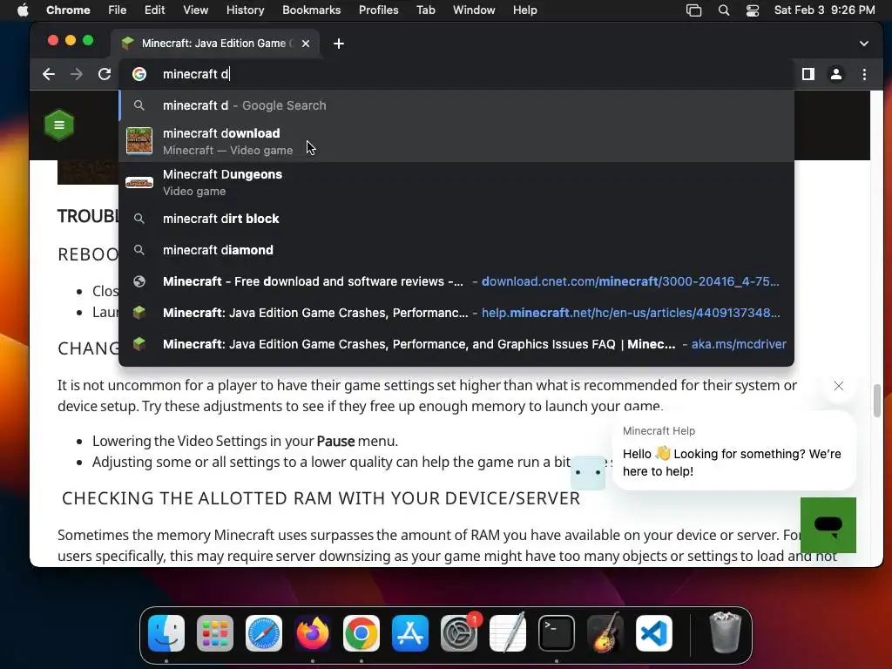Image resolution: width=892 pixels, height=669 pixels.
Task: Open the History menu
Action: point(245,10)
